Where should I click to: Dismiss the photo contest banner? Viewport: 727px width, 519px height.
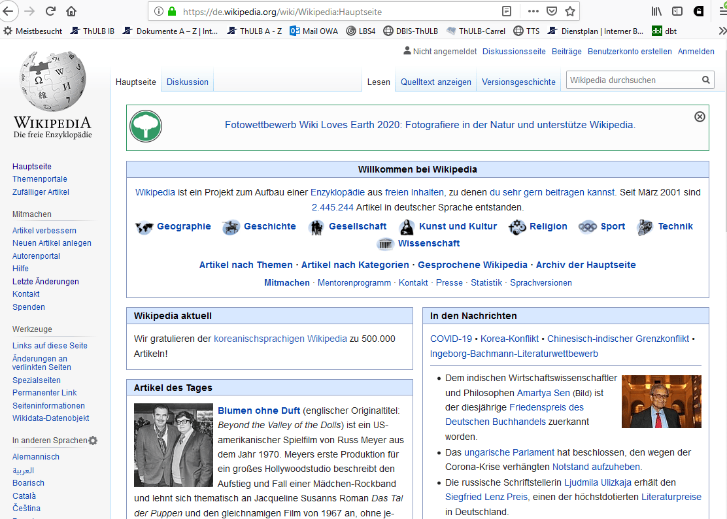[x=700, y=117]
